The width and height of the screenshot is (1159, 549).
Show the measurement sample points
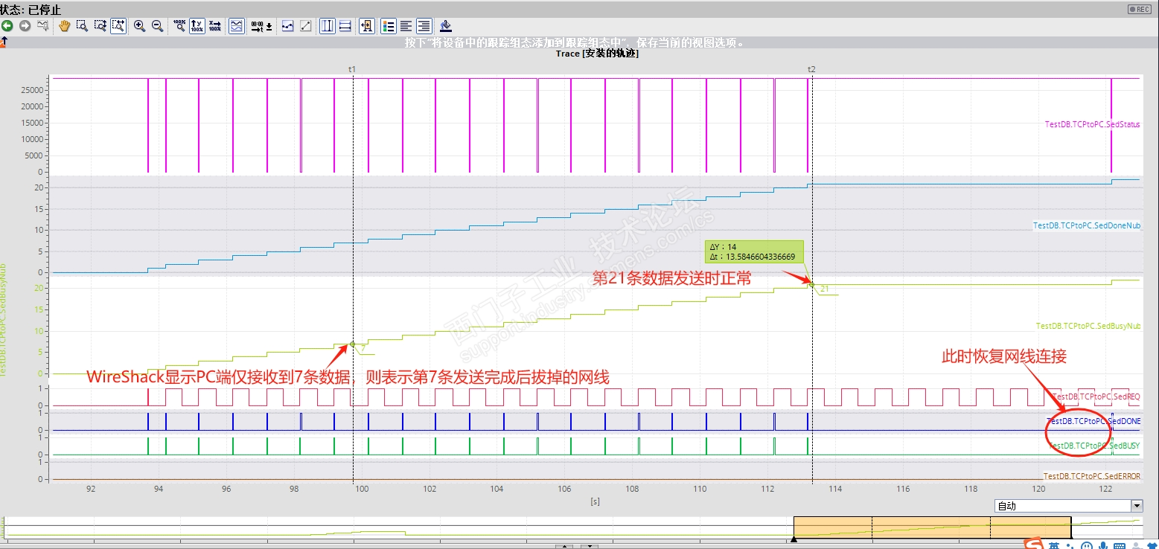[x=288, y=26]
